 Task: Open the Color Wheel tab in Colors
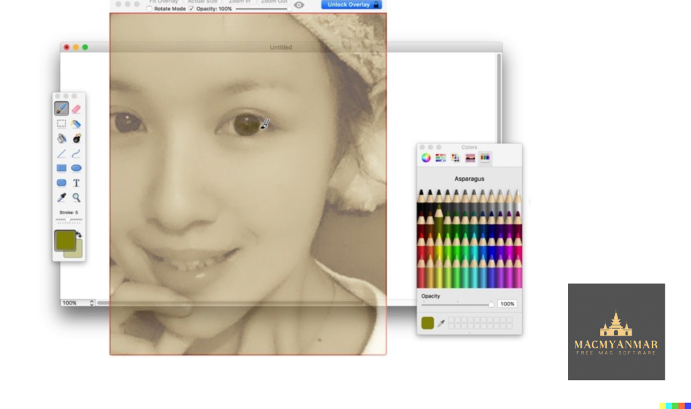426,158
